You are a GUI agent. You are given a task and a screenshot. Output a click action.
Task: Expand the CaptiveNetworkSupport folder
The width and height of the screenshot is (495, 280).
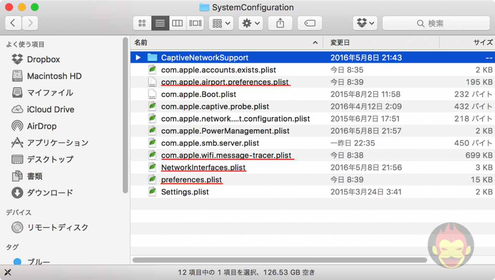(137, 57)
